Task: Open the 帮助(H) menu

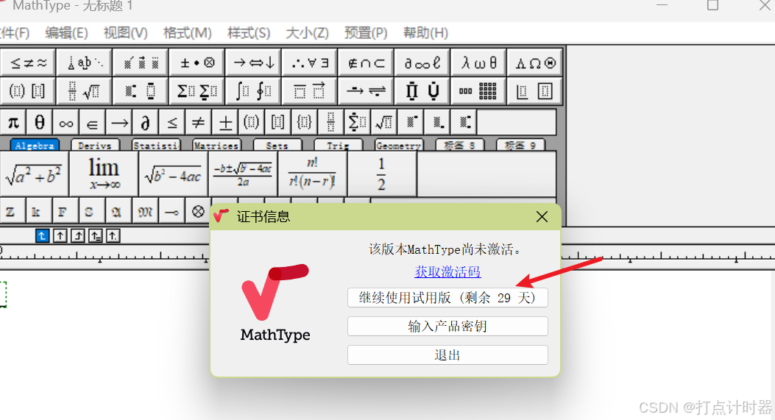Action: pyautogui.click(x=425, y=33)
